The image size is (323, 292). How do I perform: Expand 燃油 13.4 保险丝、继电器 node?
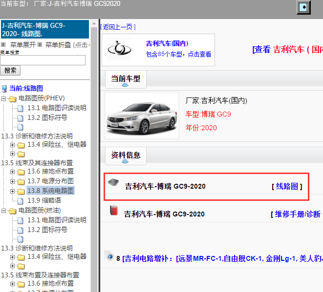[12, 257]
